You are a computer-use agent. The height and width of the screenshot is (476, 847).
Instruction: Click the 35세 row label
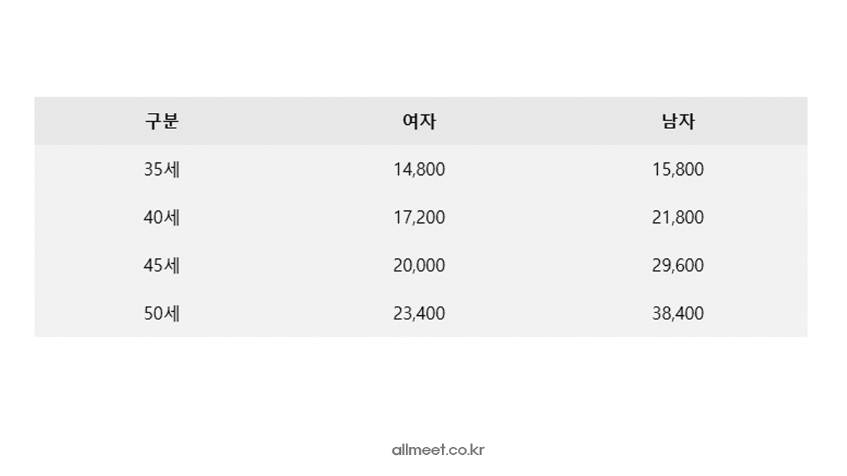click(162, 169)
